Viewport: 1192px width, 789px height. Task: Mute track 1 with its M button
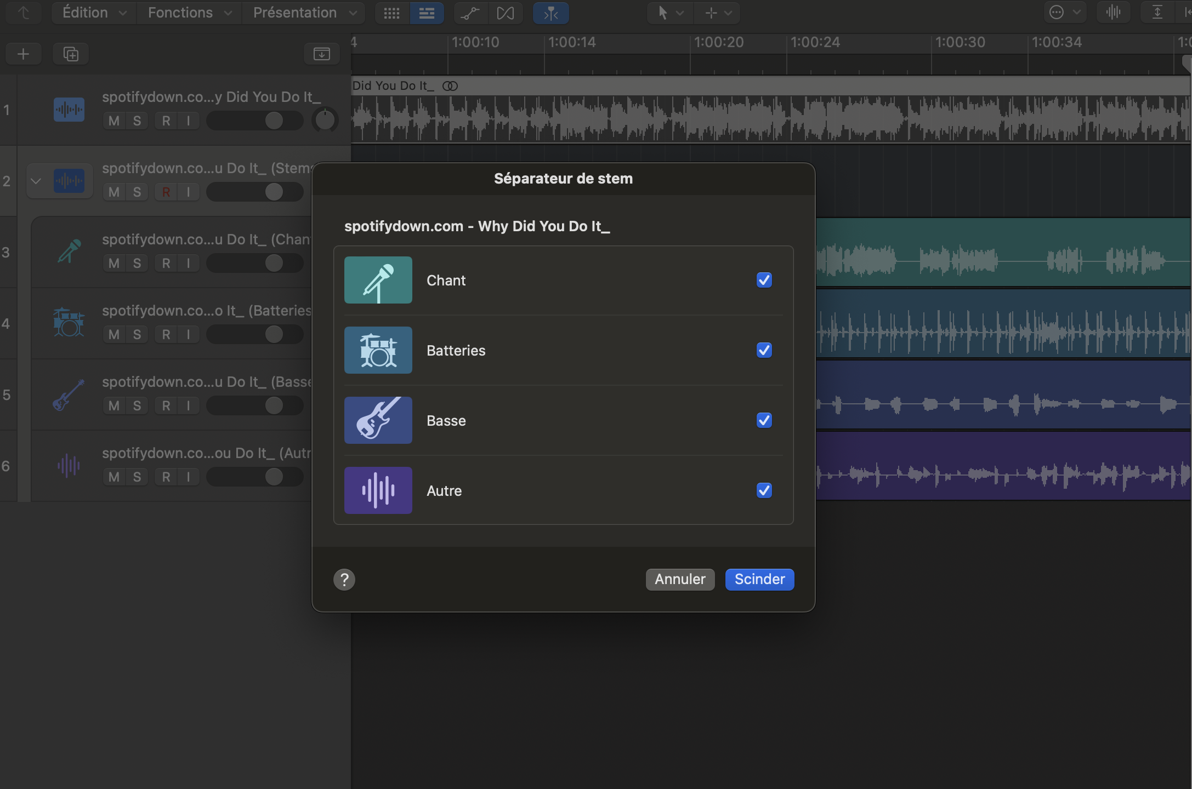113,121
